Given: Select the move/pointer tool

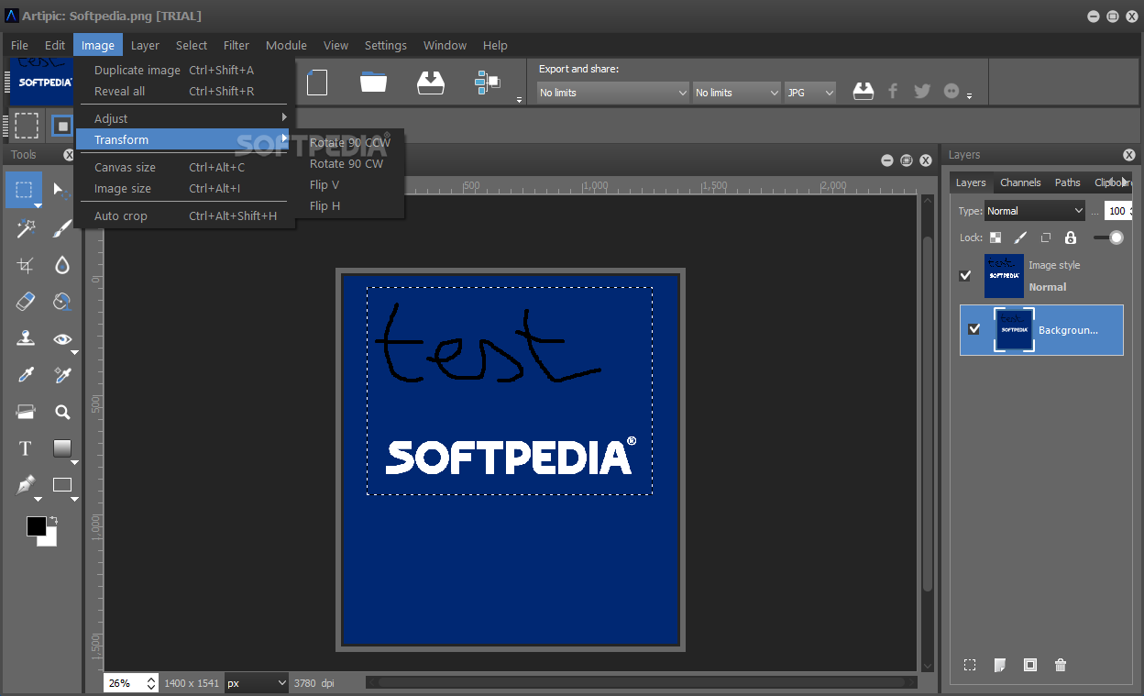Looking at the screenshot, I should click(62, 190).
